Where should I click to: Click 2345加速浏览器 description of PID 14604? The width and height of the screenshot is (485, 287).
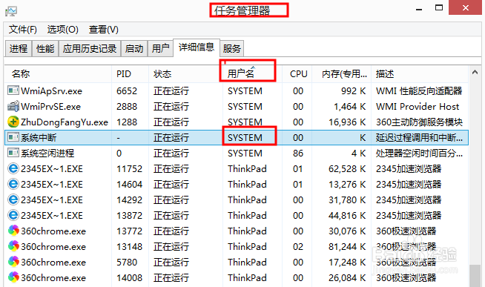(409, 185)
